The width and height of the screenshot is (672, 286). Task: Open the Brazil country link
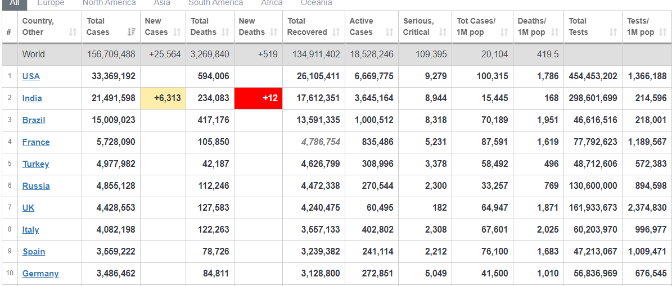(33, 120)
